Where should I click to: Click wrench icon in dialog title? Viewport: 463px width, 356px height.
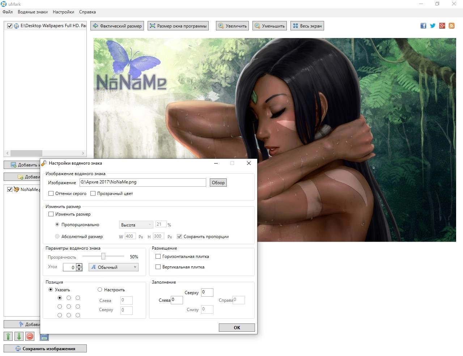(x=44, y=163)
